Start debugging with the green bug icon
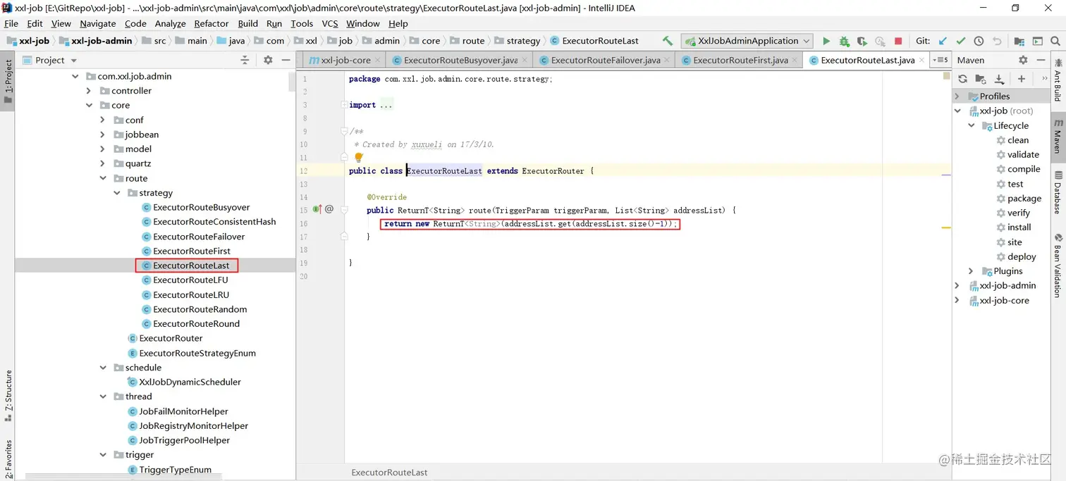1066x481 pixels. click(x=844, y=41)
